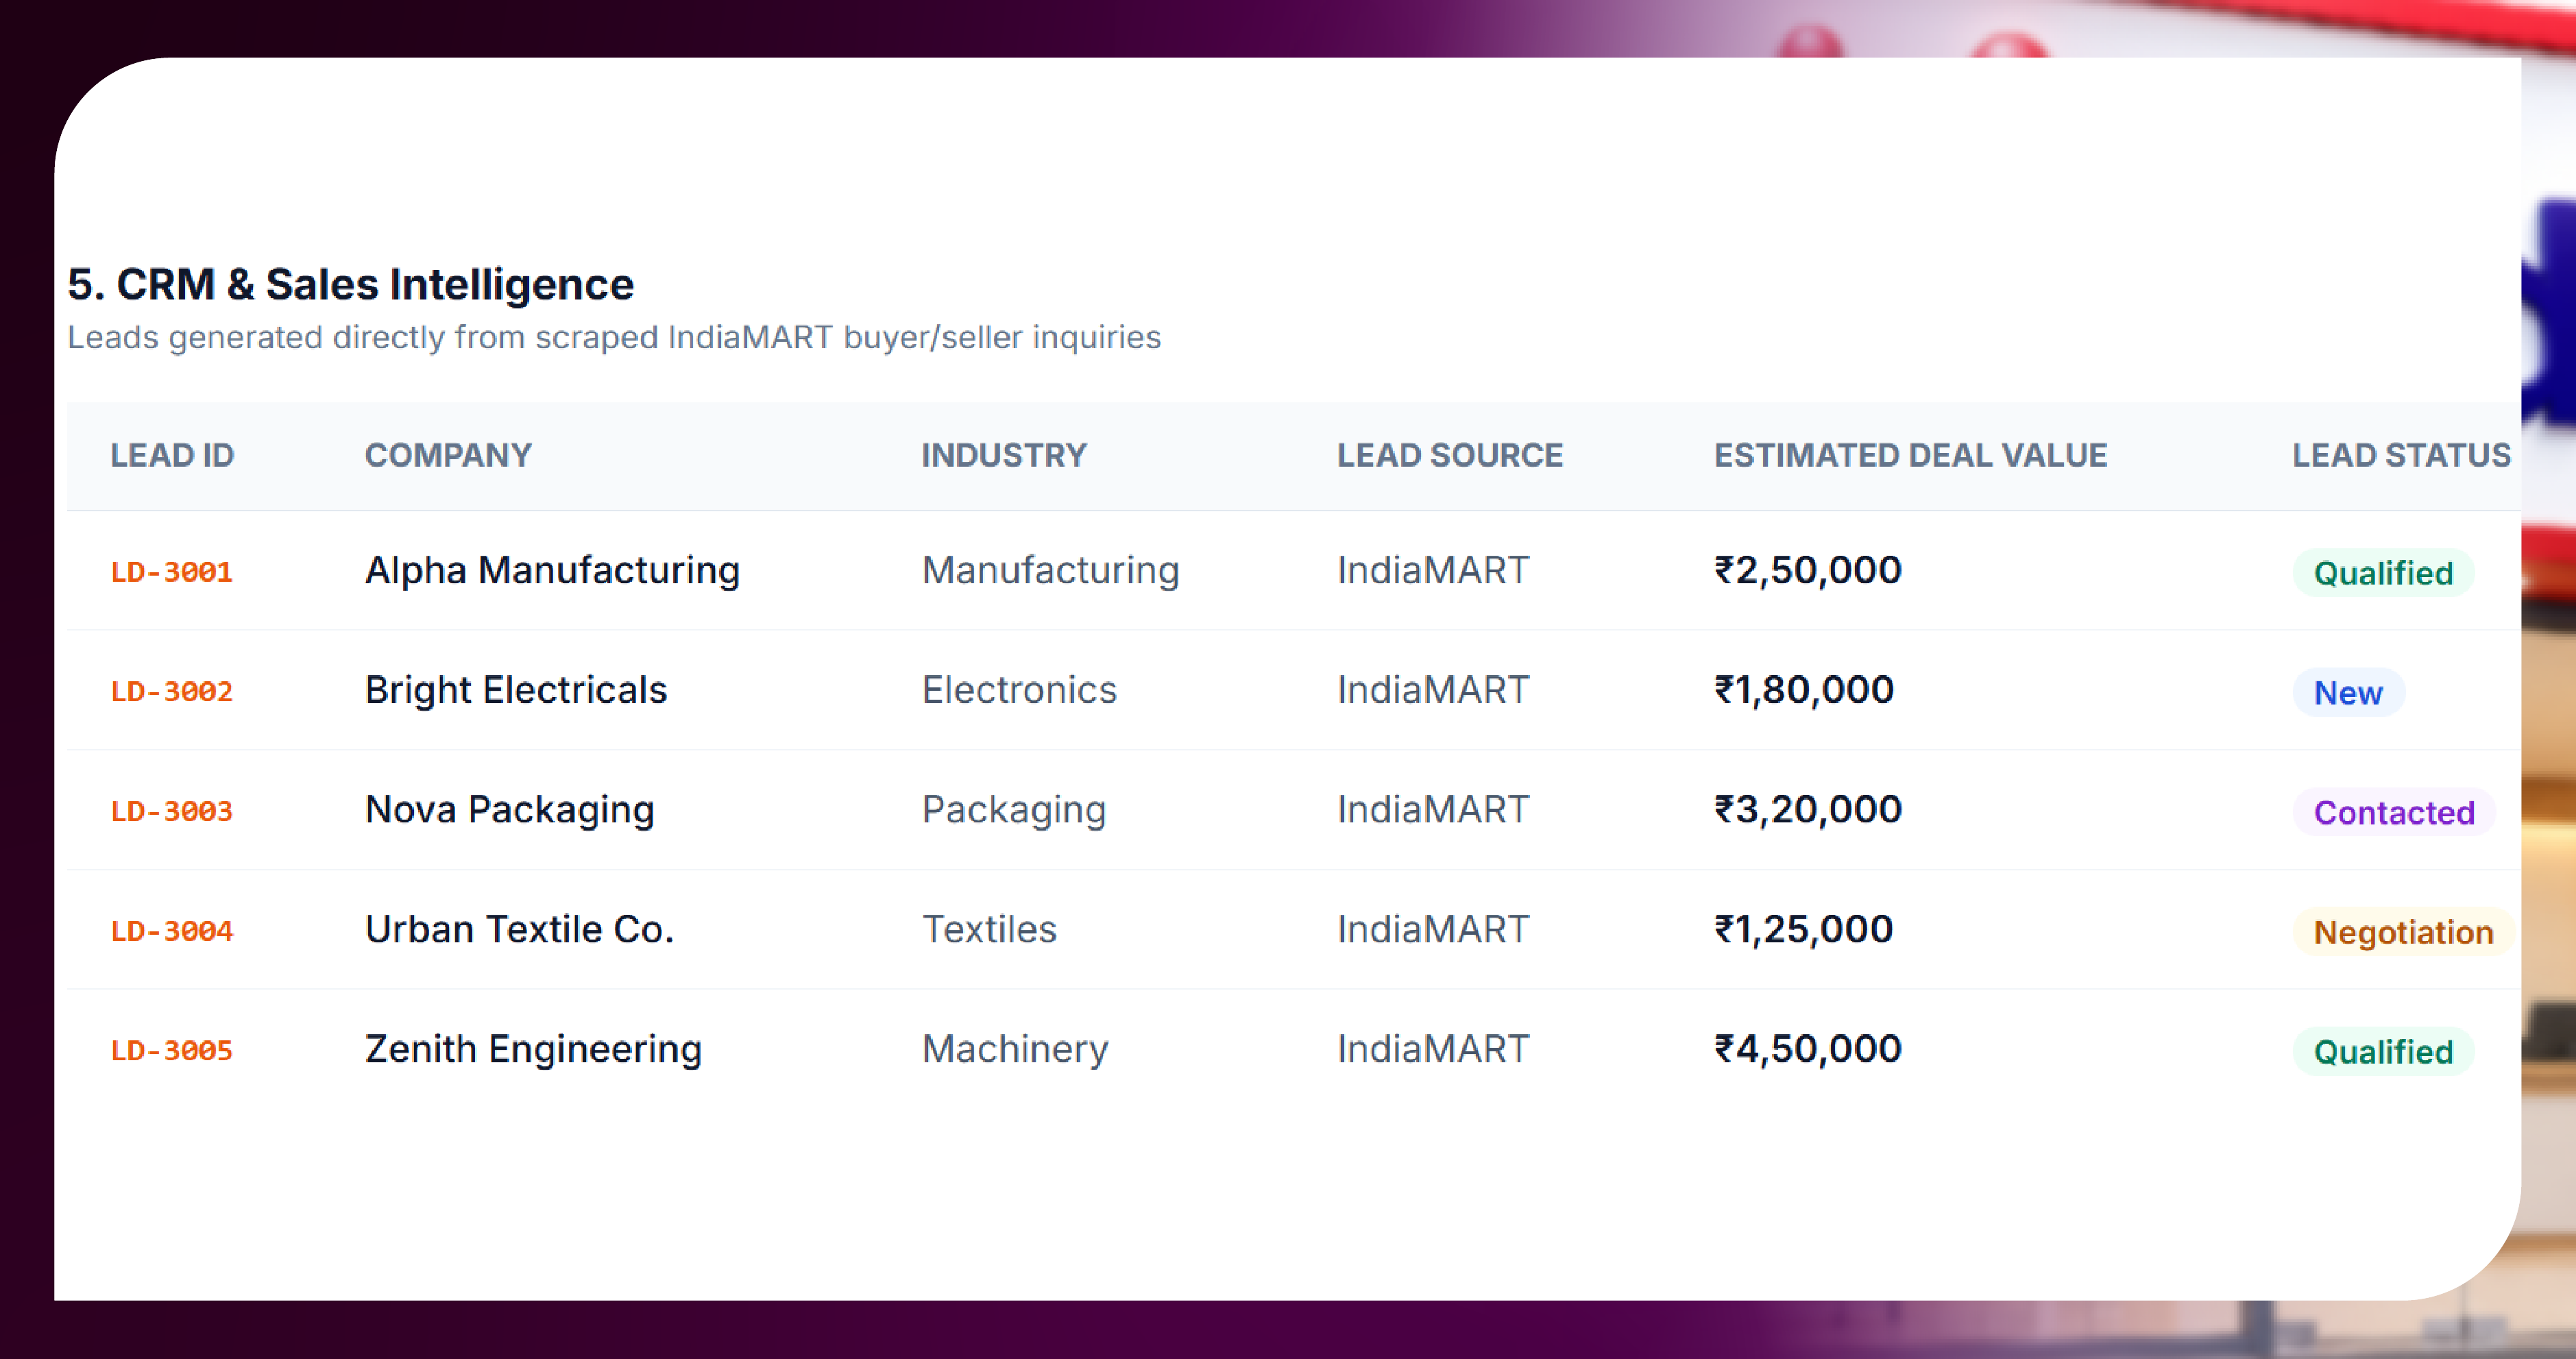Click IndiaMART source in Zenith Engineering row
This screenshot has height=1359, width=2576.
[1433, 1049]
